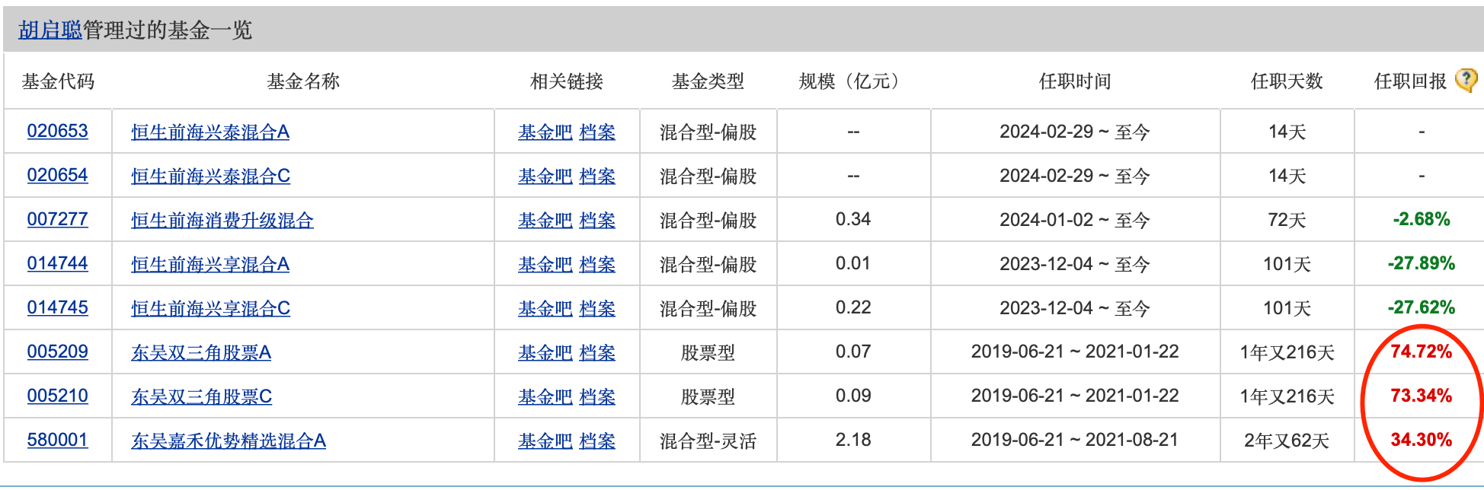This screenshot has height=490, width=1484.
Task: Click the help question mark icon beside 任职回报
Action: click(x=1466, y=80)
